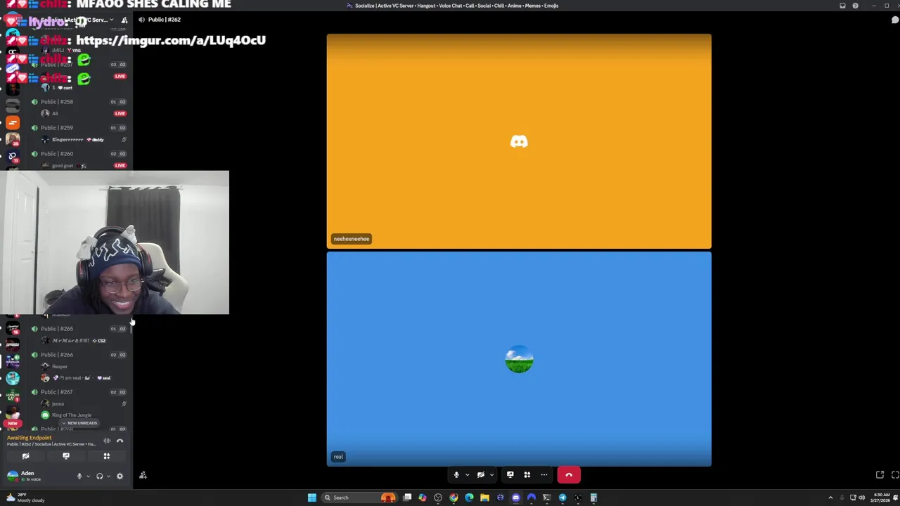
Task: Toggle deafen headphones in the user panel
Action: click(99, 476)
